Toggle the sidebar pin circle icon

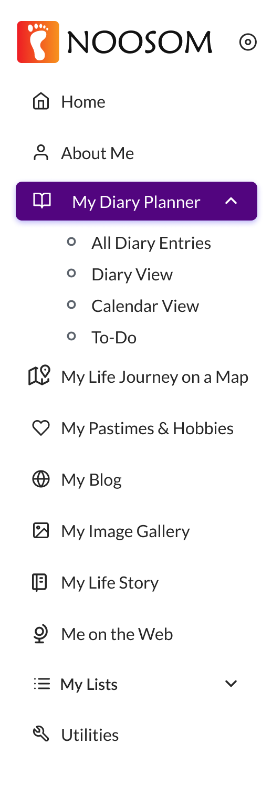tap(248, 42)
